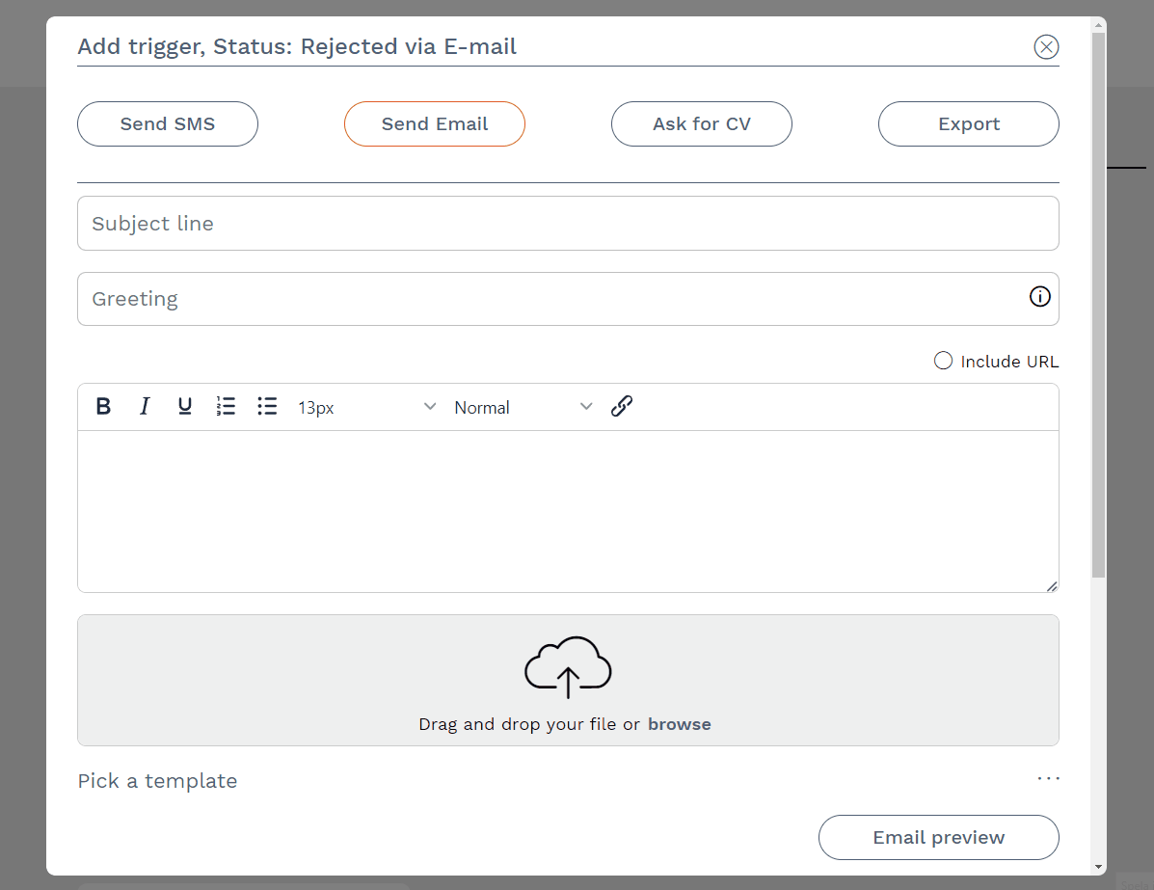
Task: Click into the Subject line field
Action: [x=568, y=224]
